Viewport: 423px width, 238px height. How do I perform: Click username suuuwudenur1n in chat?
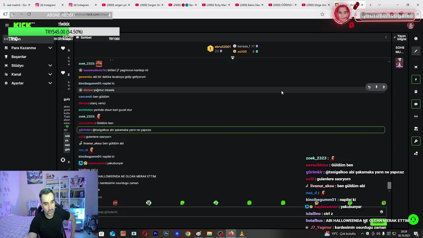[x=95, y=70]
